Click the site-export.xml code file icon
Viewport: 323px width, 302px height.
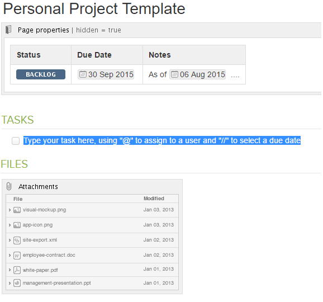pyautogui.click(x=17, y=240)
